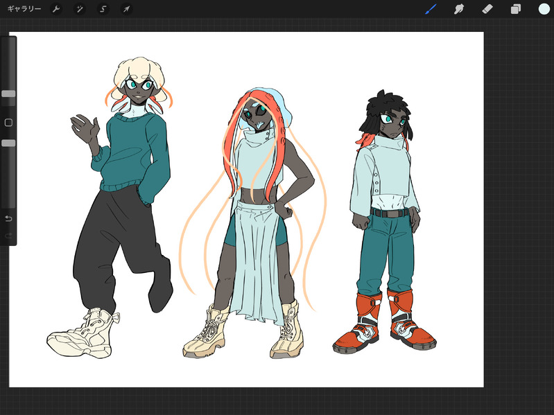Open the Adjustments magic wand menu
The height and width of the screenshot is (415, 554).
[80, 9]
